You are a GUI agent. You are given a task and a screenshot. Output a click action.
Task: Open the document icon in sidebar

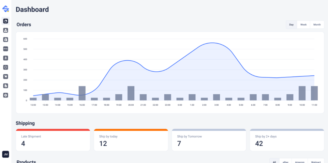tap(6, 86)
